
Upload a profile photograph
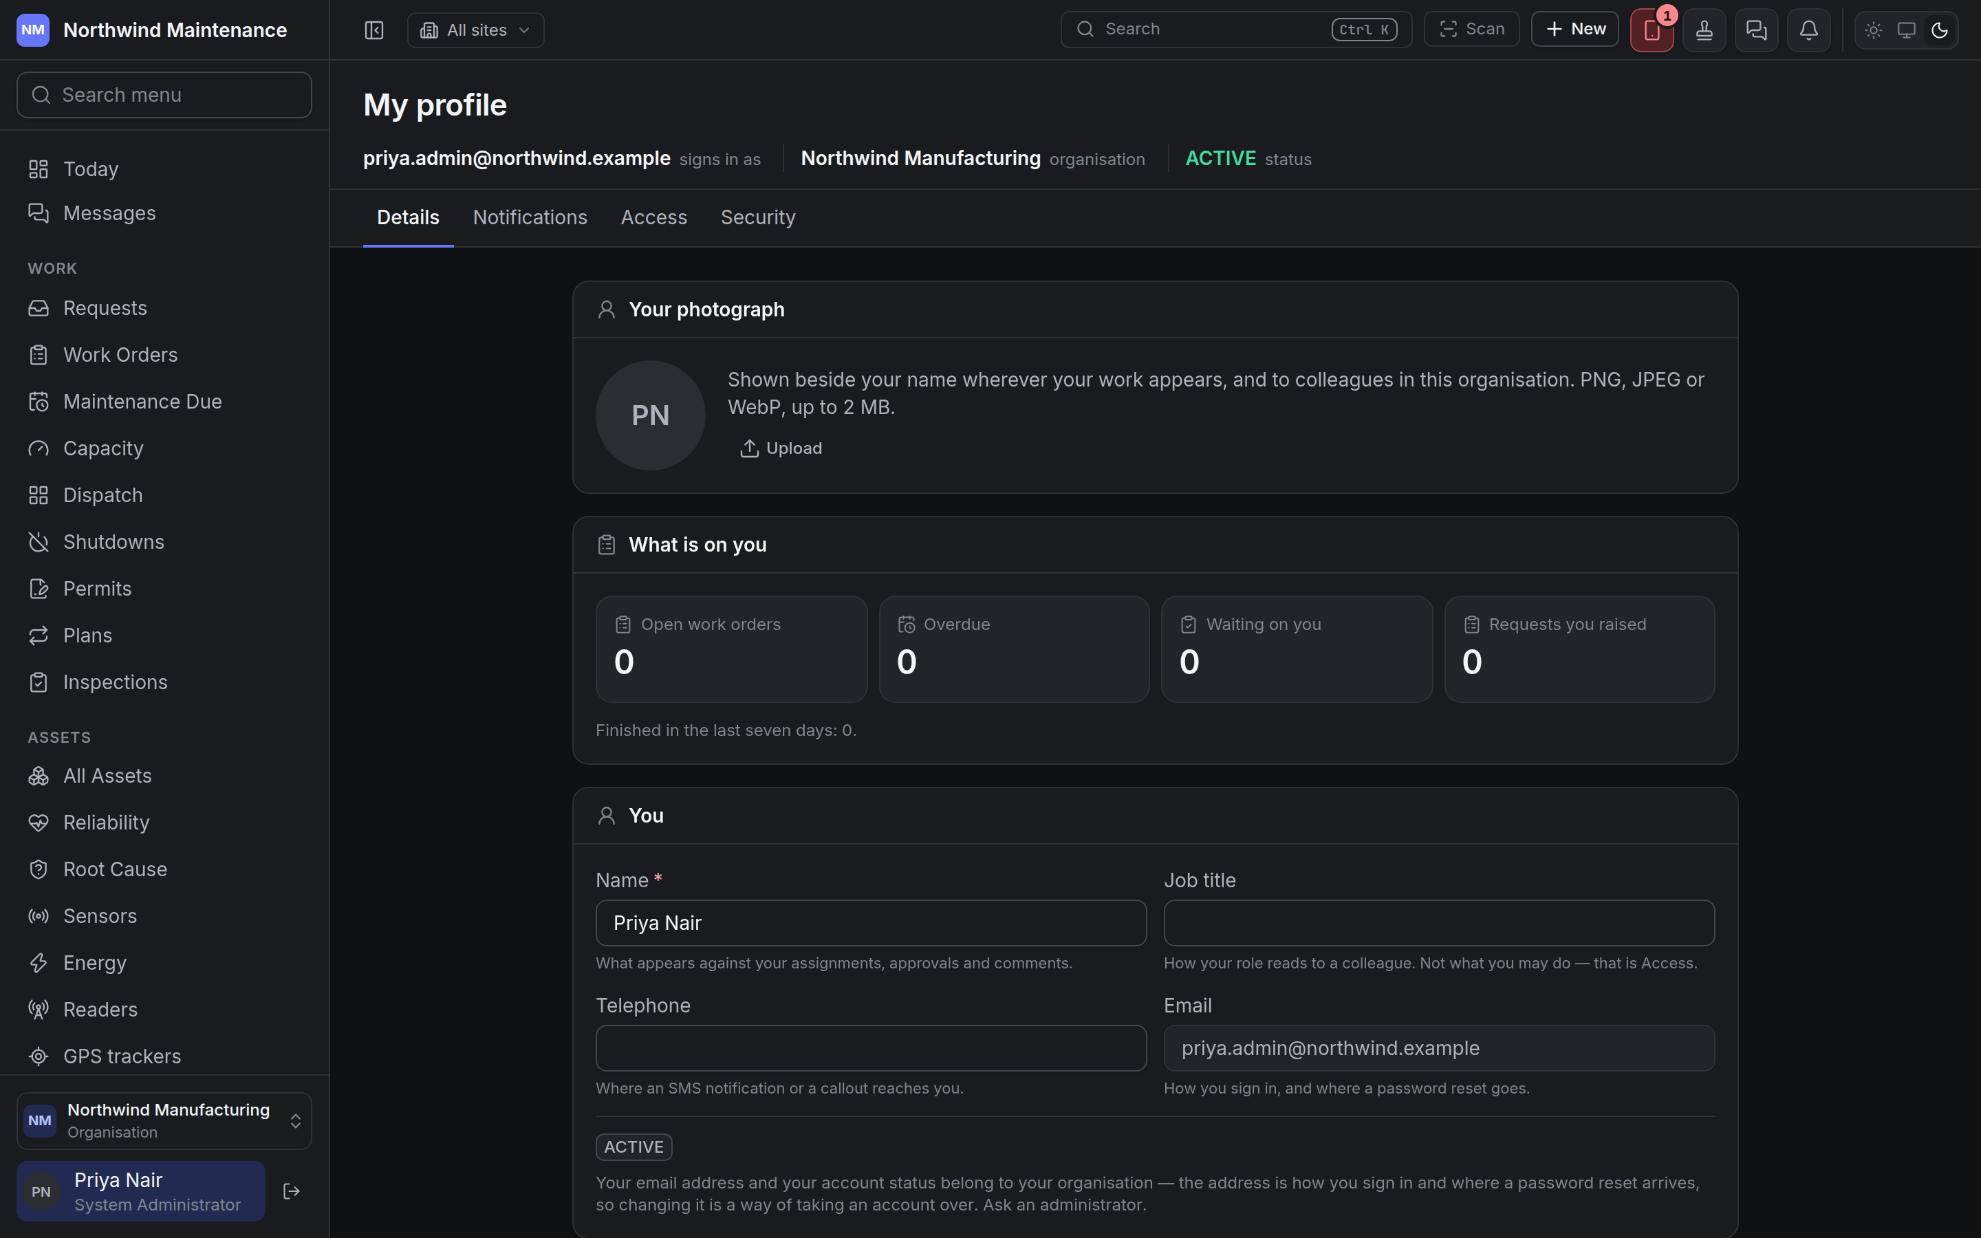[x=781, y=448]
